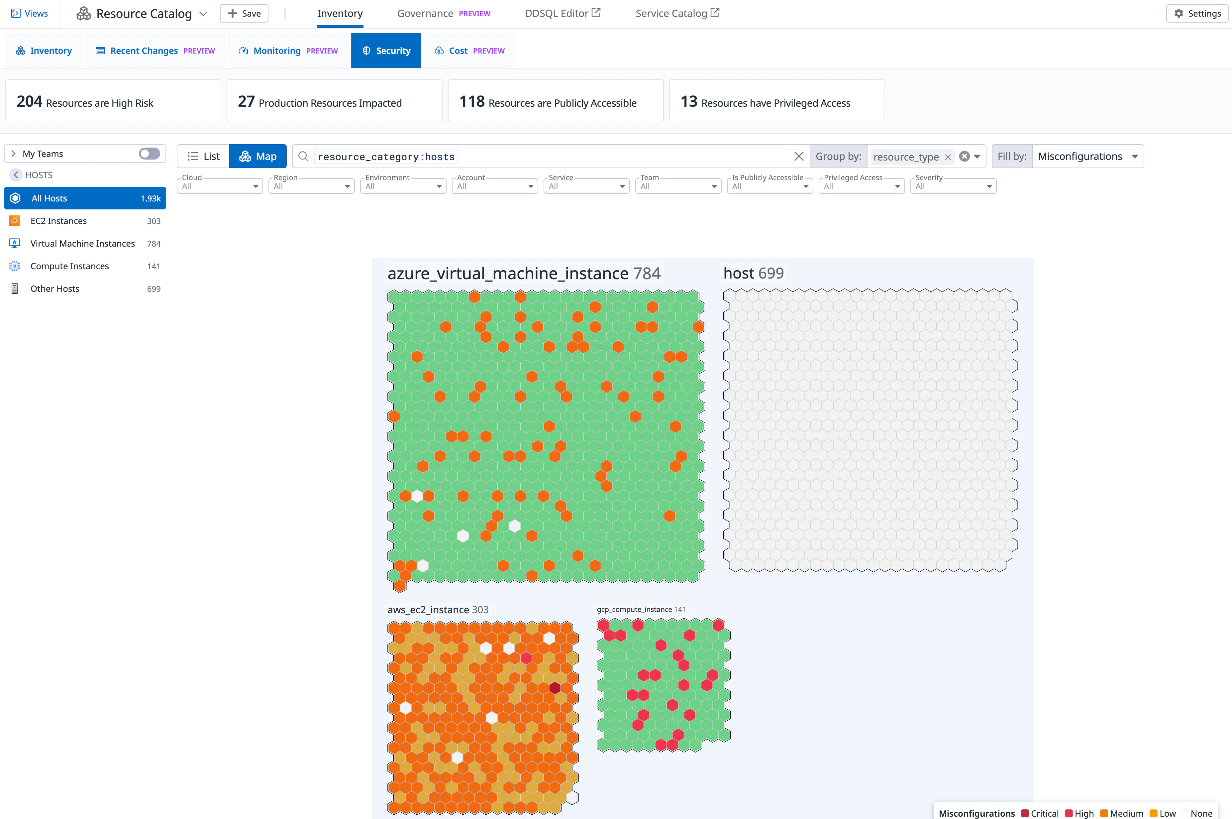Click the Settings gear icon
1232x819 pixels.
click(x=1179, y=14)
